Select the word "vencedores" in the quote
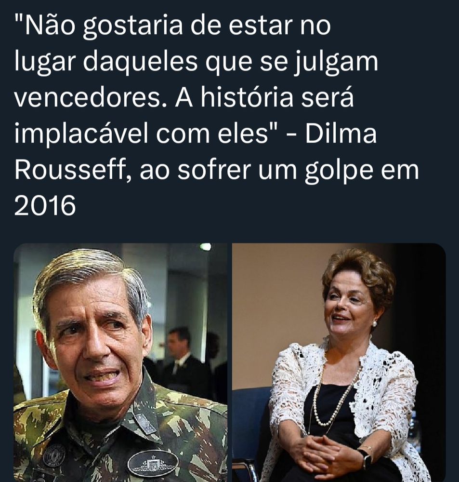459x482 pixels. click(x=91, y=98)
